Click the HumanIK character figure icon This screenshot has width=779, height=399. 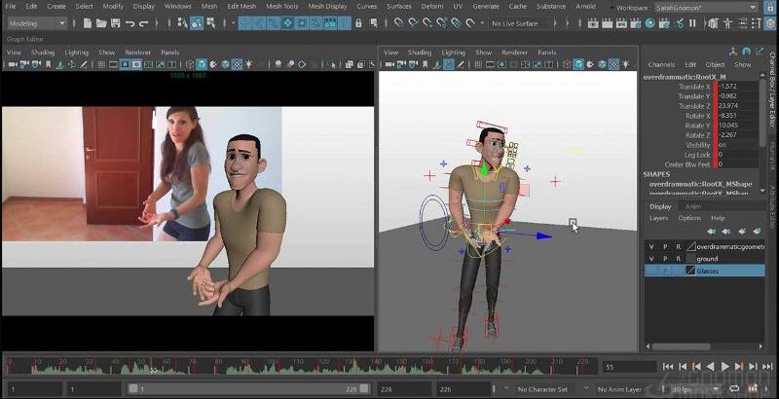(727, 23)
